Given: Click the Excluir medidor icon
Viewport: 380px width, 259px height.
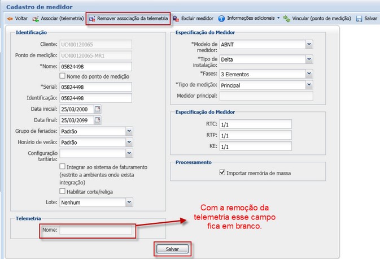Looking at the screenshot, I should pos(176,19).
